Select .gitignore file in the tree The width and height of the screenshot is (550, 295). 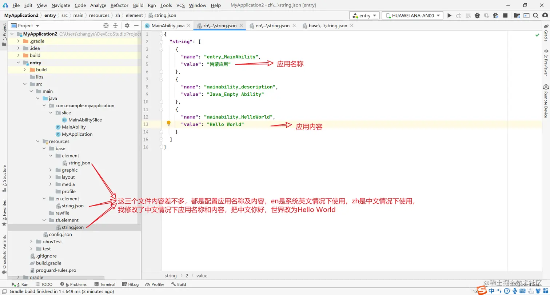(46, 256)
